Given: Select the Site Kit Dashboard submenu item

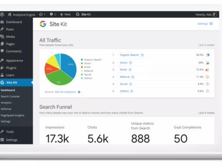Looking at the screenshot, I should (8, 90).
